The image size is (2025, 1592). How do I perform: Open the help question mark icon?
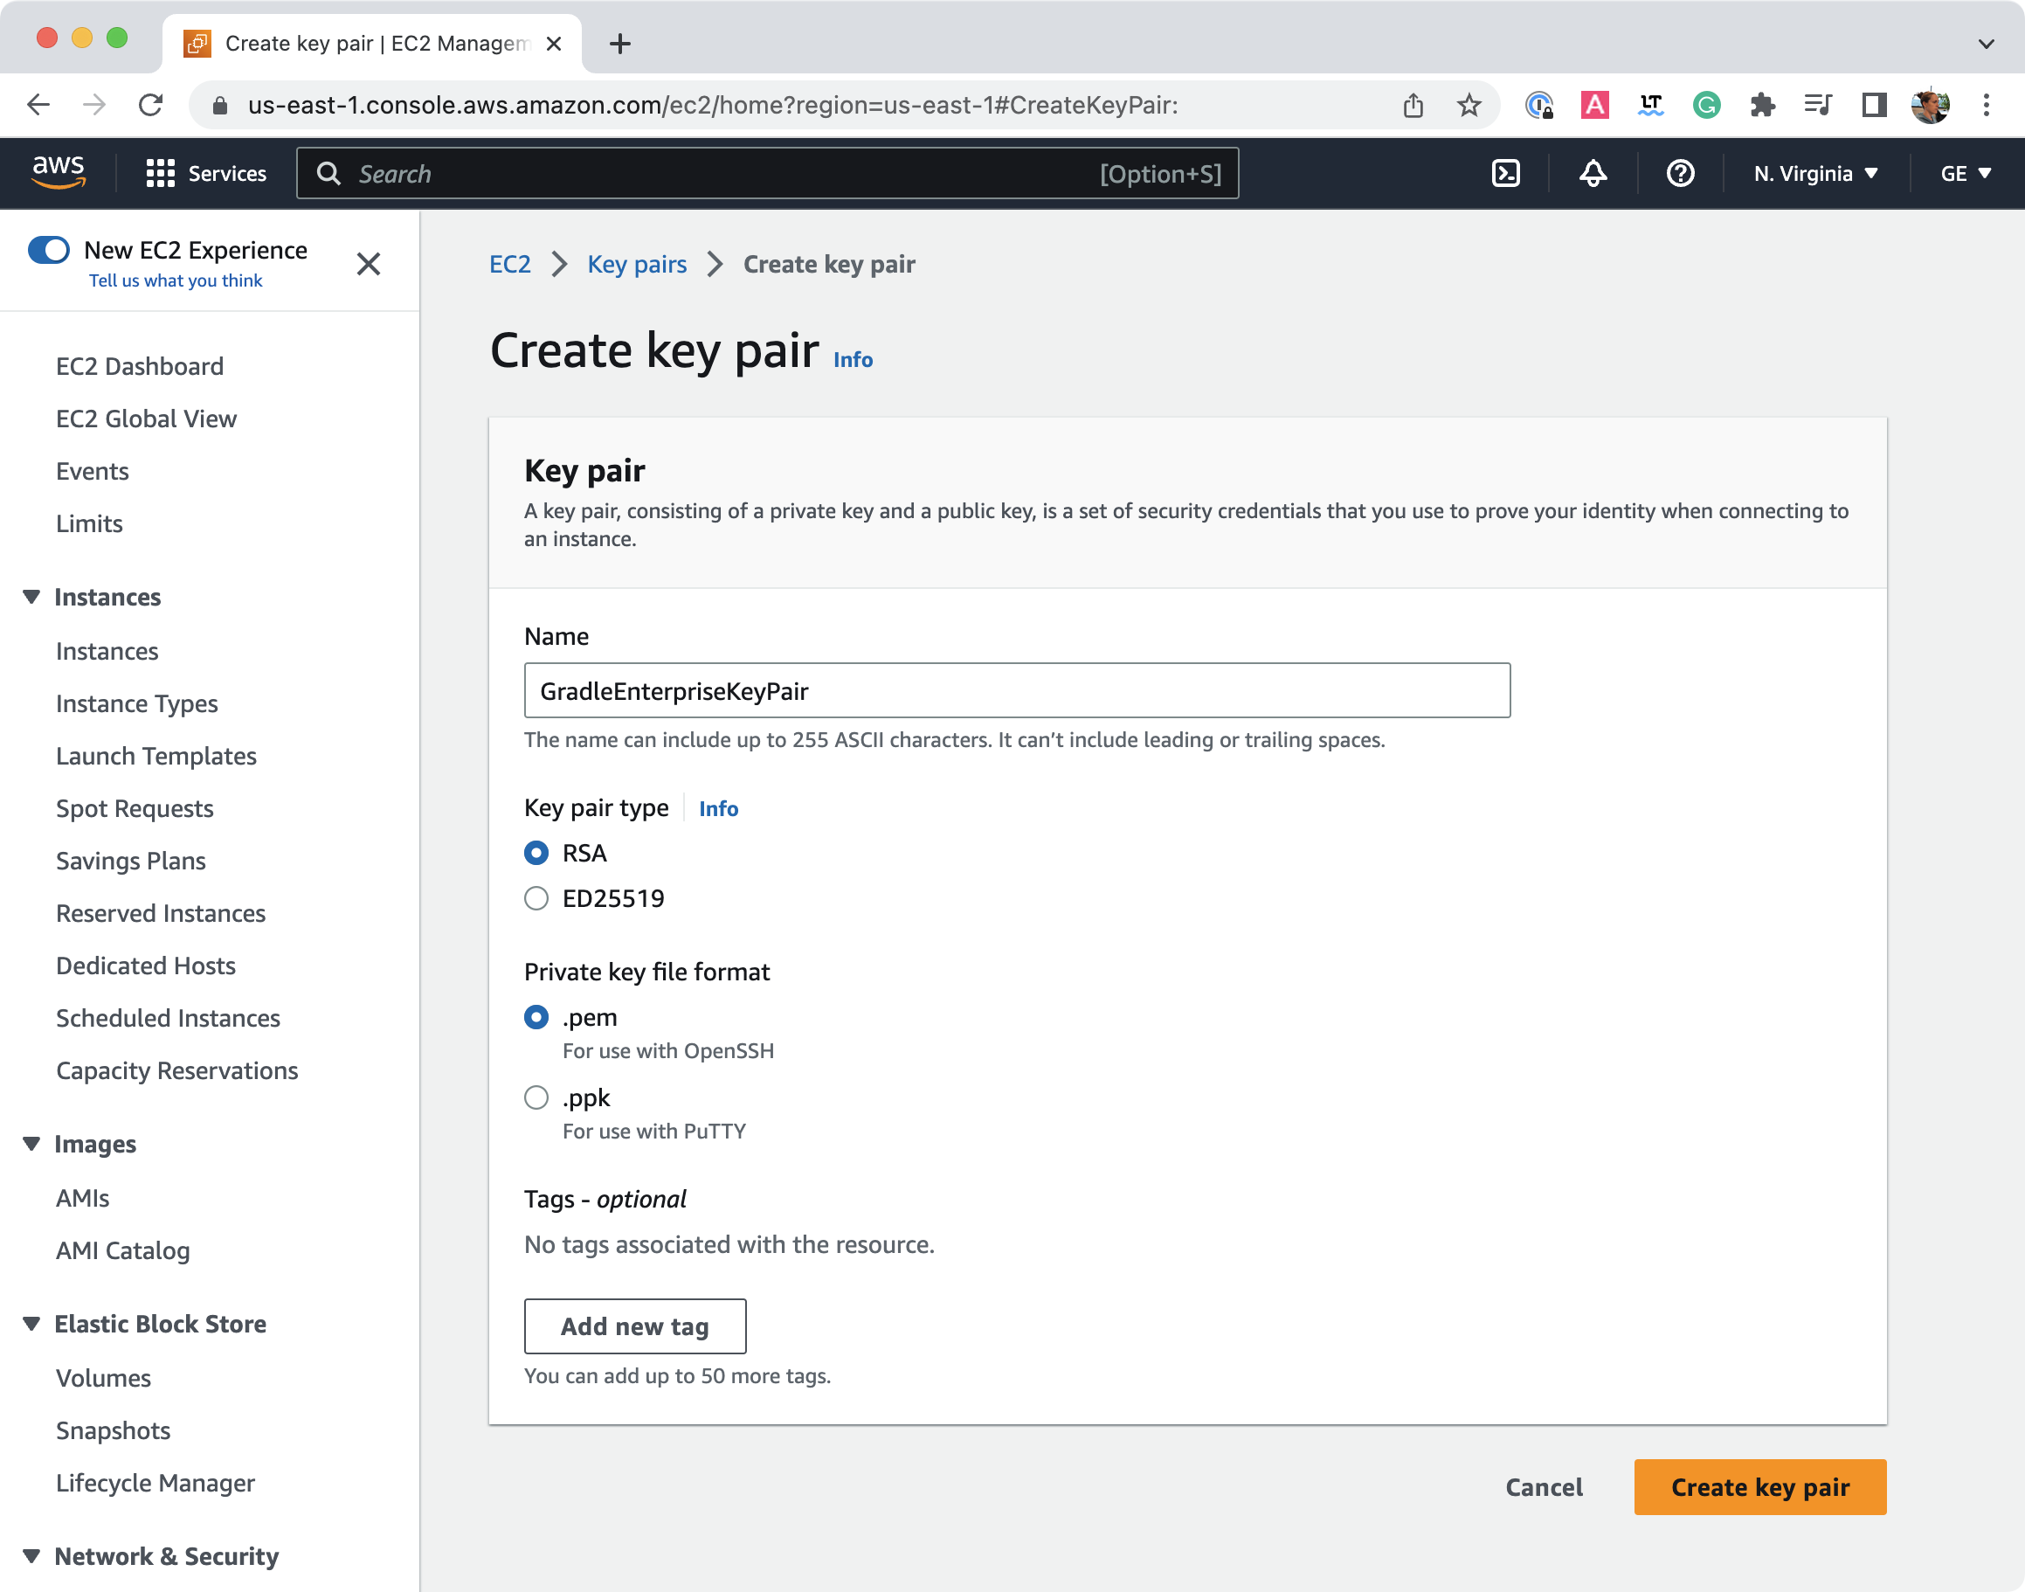1678,173
